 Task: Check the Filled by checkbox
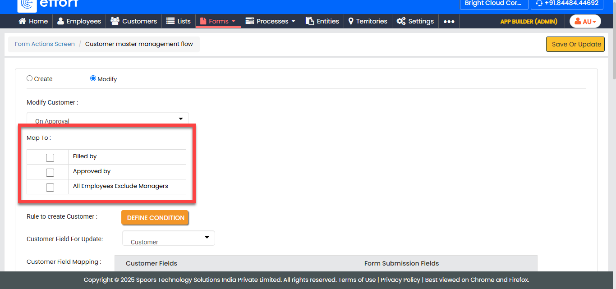coord(50,157)
